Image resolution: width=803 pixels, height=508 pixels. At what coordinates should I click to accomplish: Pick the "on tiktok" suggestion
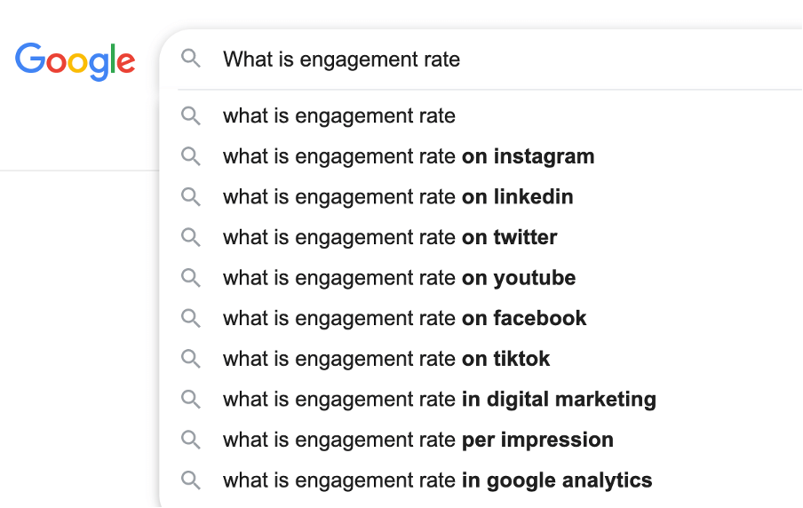386,359
